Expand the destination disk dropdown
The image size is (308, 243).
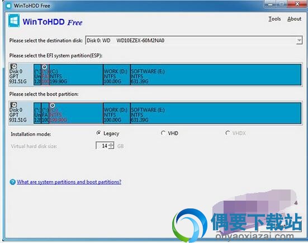(x=299, y=41)
